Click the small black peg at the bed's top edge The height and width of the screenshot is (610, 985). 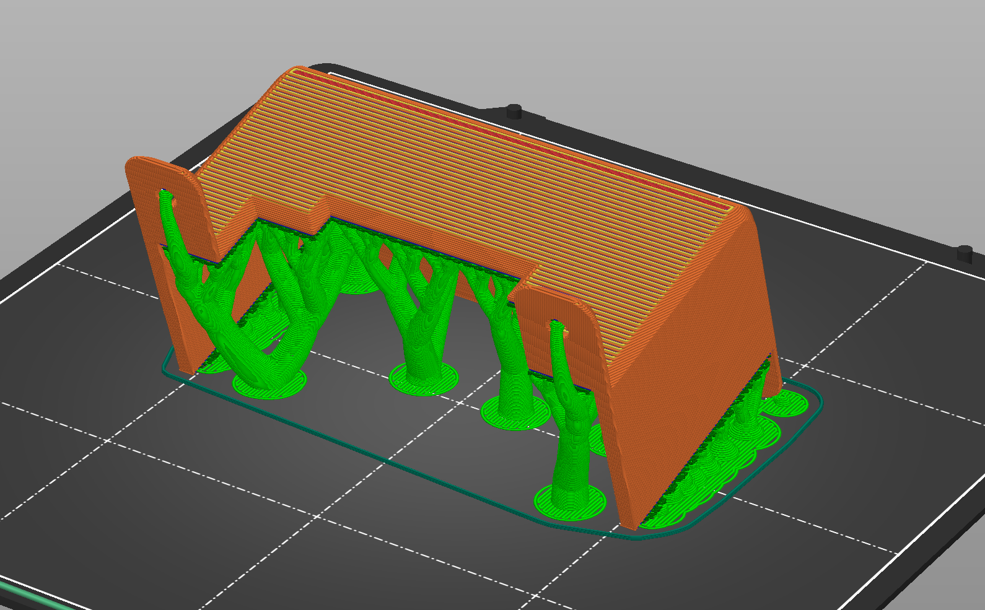[x=514, y=111]
